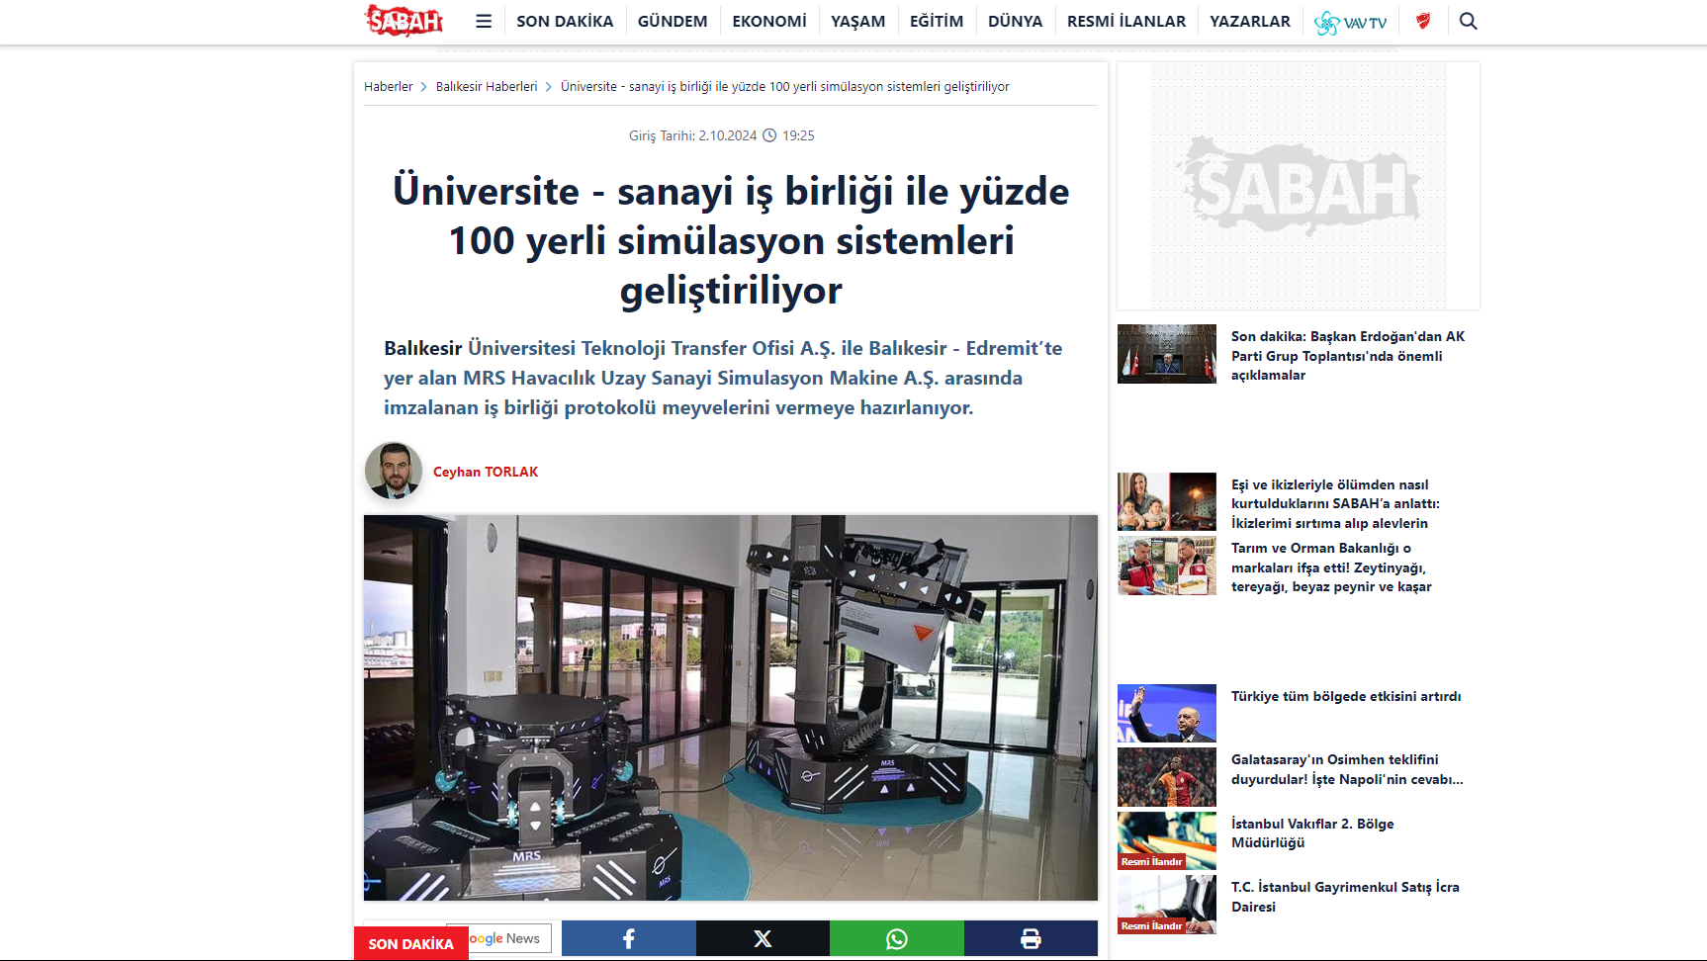Viewport: 1707px width, 961px height.
Task: Click the red national team badge icon
Action: pos(1423,21)
